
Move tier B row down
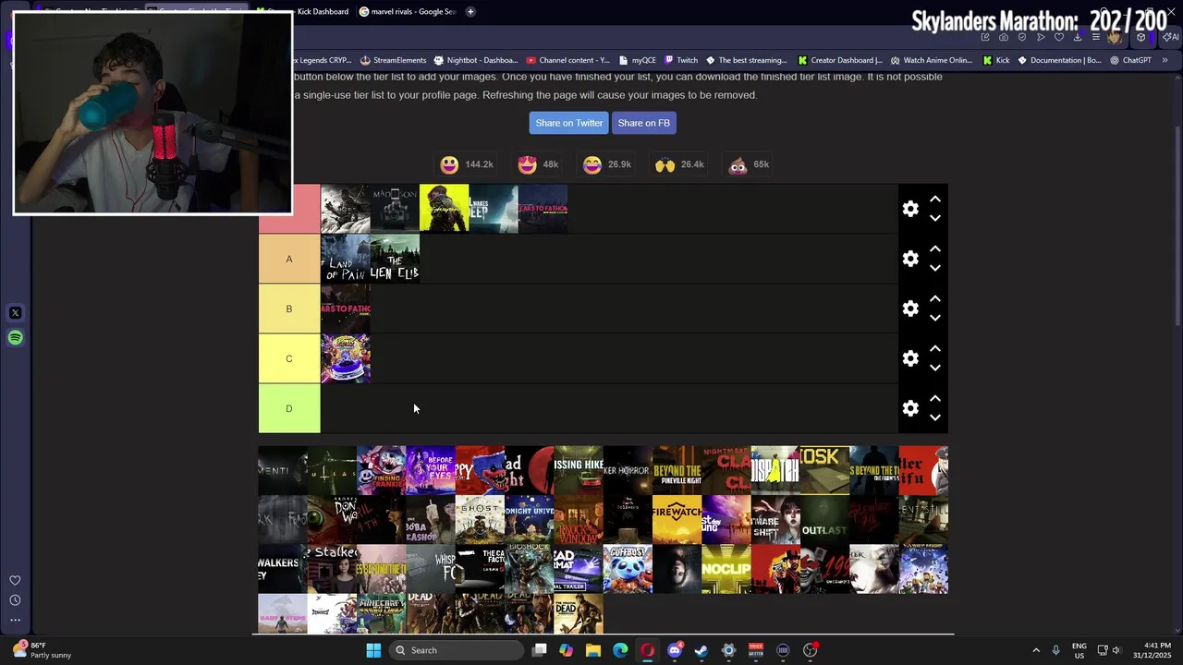[x=935, y=318]
